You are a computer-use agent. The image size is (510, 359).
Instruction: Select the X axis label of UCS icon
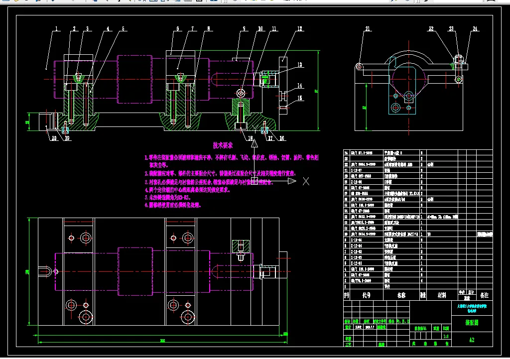coord(306,181)
